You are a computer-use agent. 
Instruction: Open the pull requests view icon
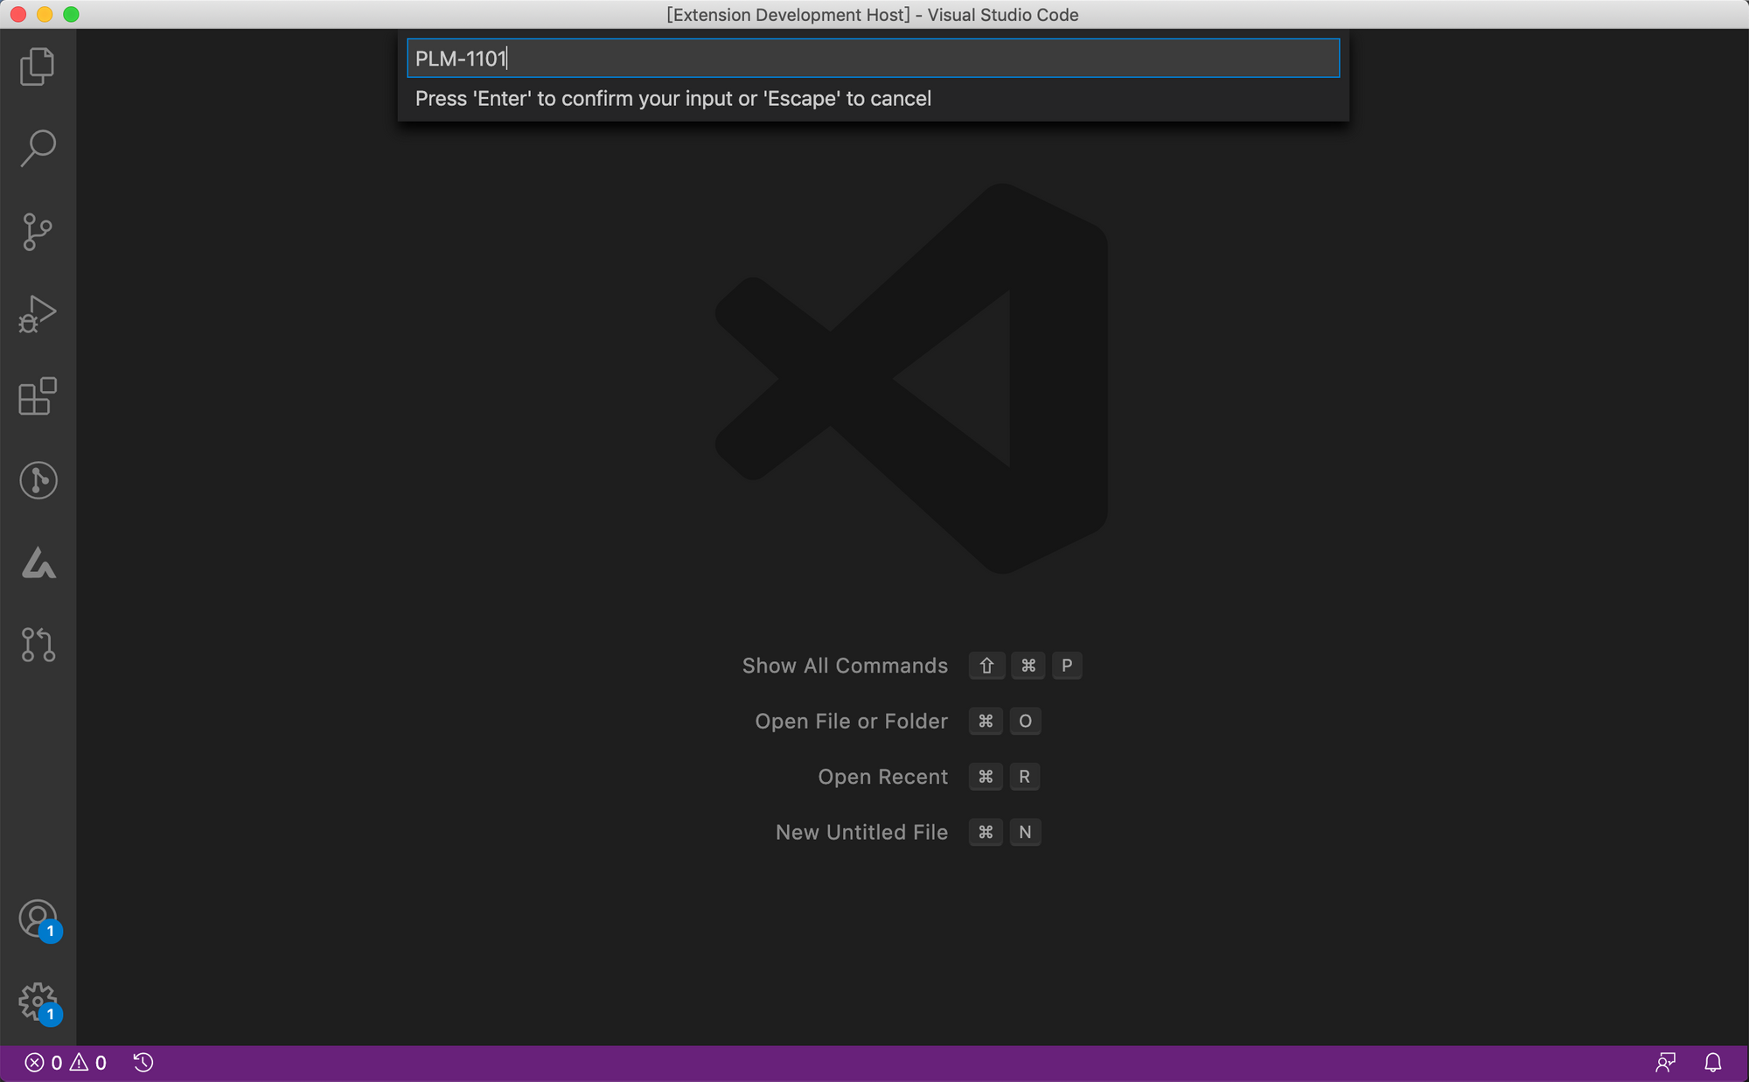click(x=38, y=645)
